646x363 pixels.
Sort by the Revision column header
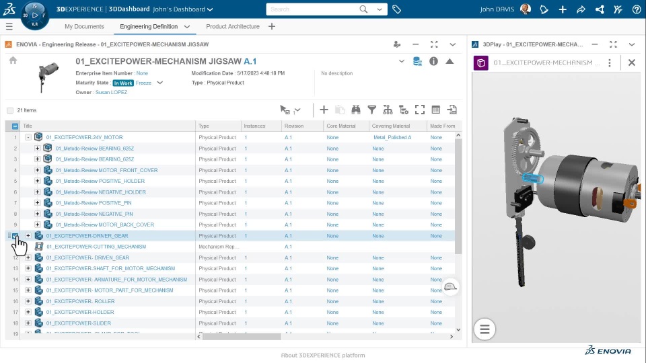(x=294, y=126)
